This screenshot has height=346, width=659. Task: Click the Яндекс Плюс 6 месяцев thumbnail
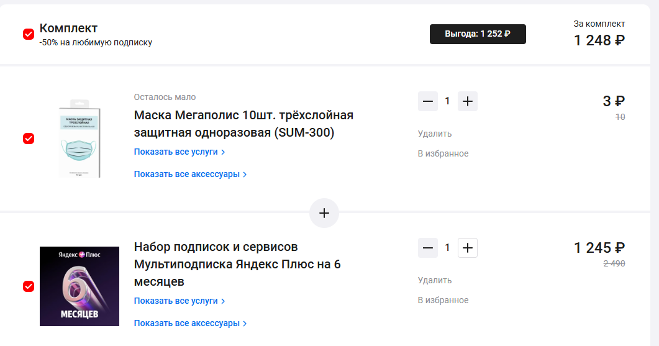(80, 286)
